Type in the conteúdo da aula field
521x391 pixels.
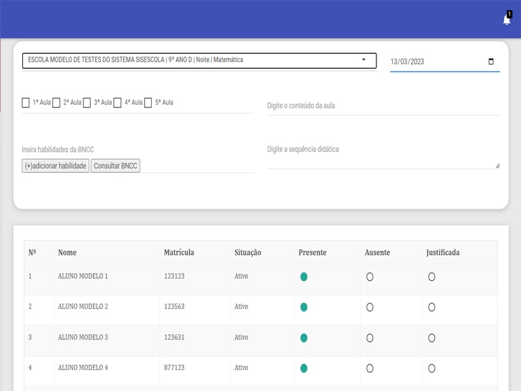[x=383, y=106]
